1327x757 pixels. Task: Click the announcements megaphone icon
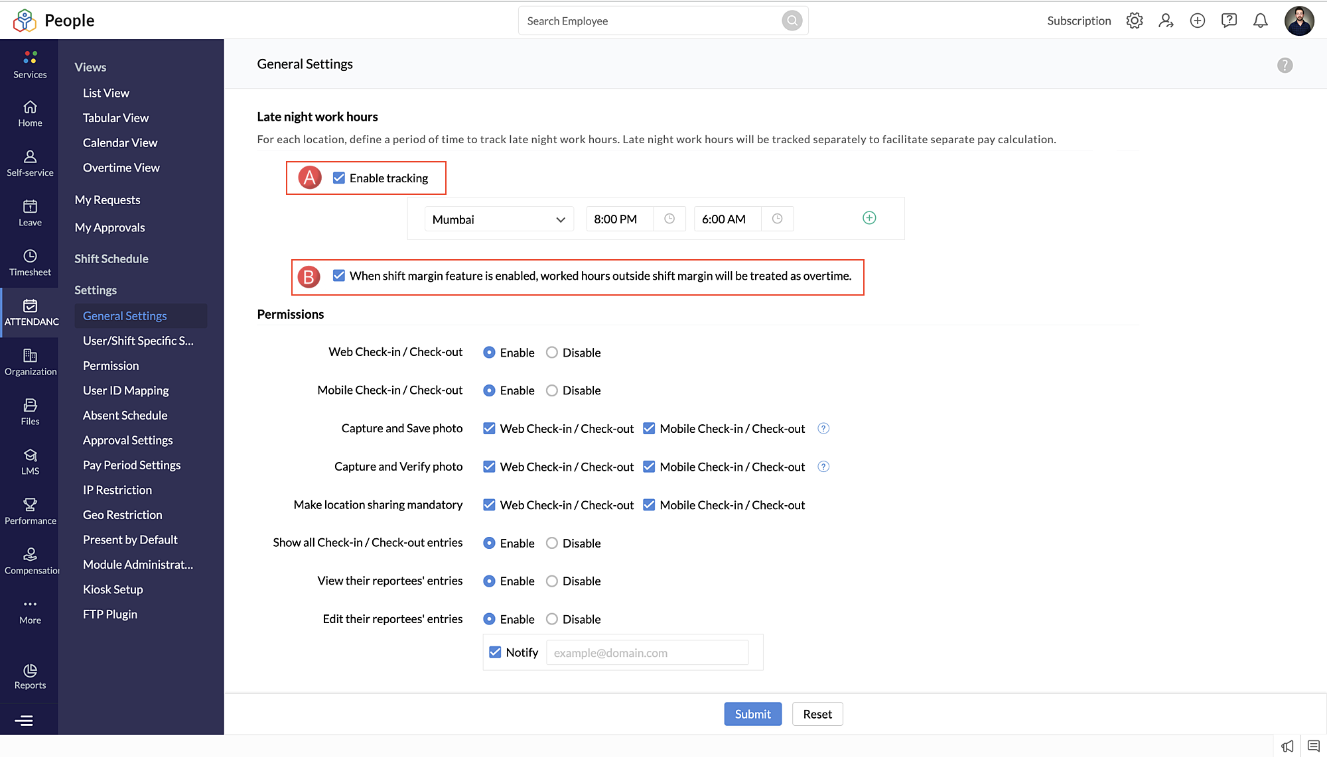coord(1287,746)
